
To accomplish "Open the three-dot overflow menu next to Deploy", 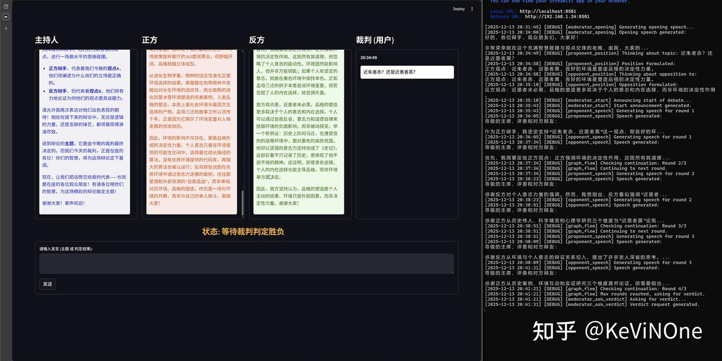I will tap(472, 9).
